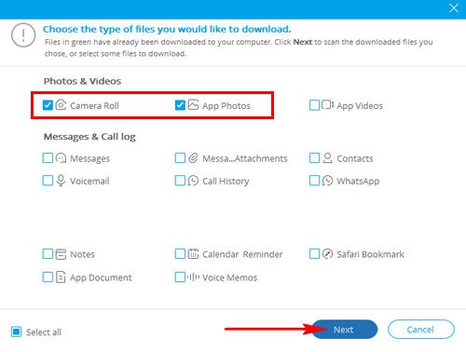Check the Notes checkbox

tap(48, 254)
